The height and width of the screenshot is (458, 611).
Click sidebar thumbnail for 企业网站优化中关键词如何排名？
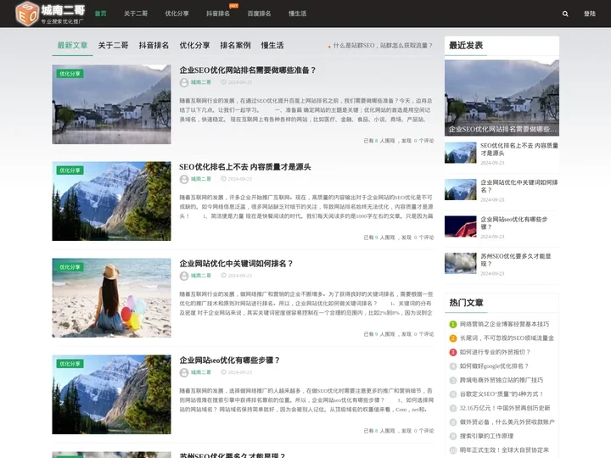click(461, 189)
